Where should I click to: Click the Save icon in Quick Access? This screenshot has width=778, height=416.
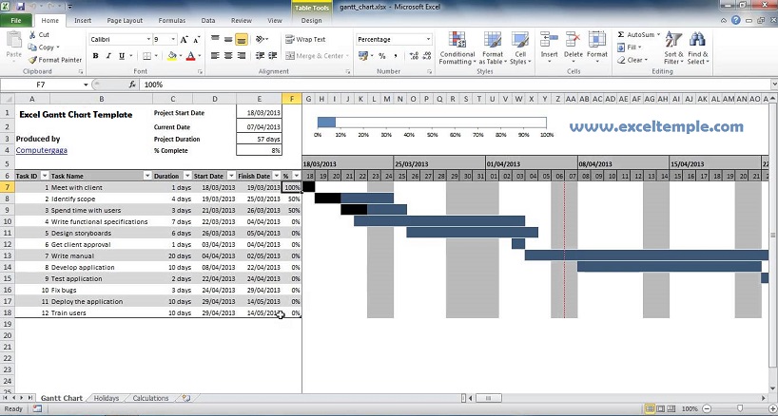[20, 7]
